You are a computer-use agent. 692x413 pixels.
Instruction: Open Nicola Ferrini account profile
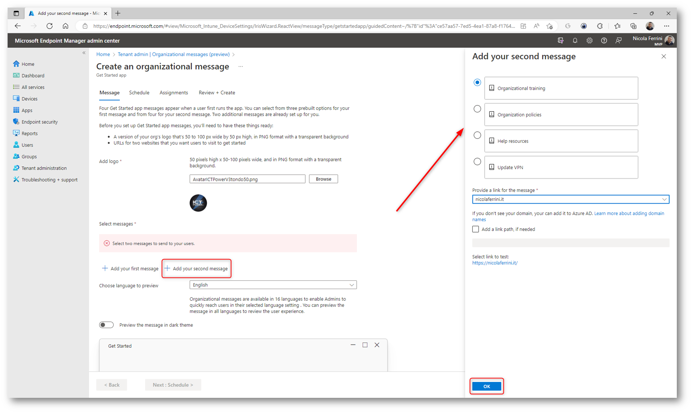(x=653, y=40)
